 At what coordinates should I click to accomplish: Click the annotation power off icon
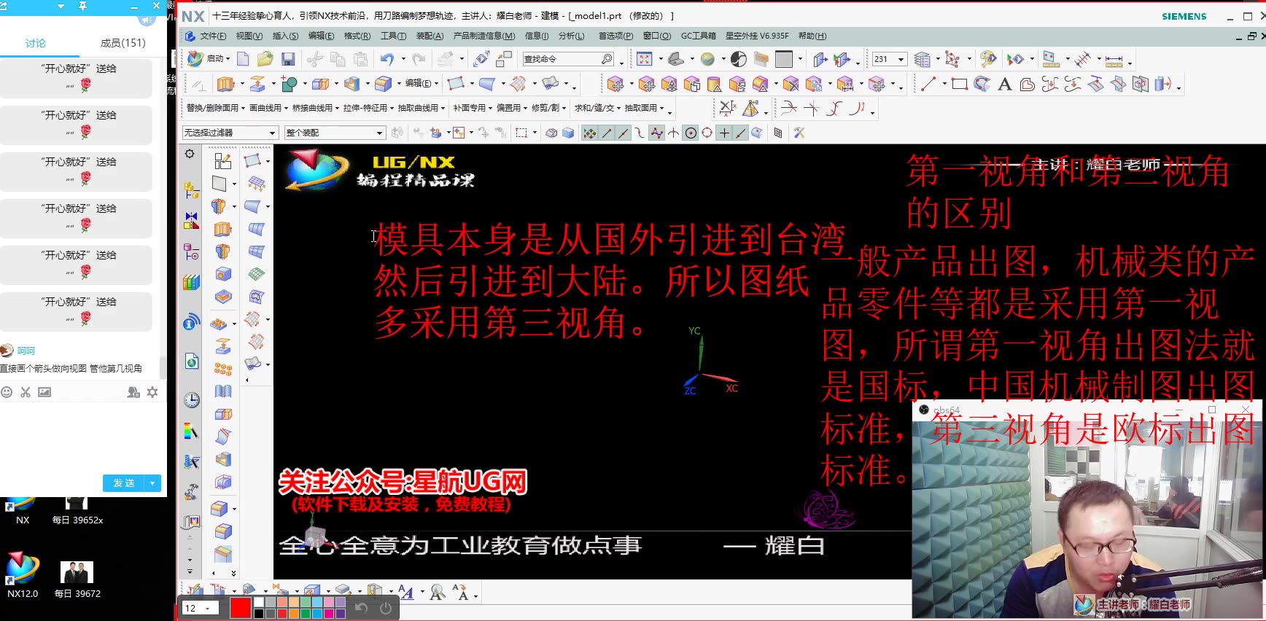(386, 607)
